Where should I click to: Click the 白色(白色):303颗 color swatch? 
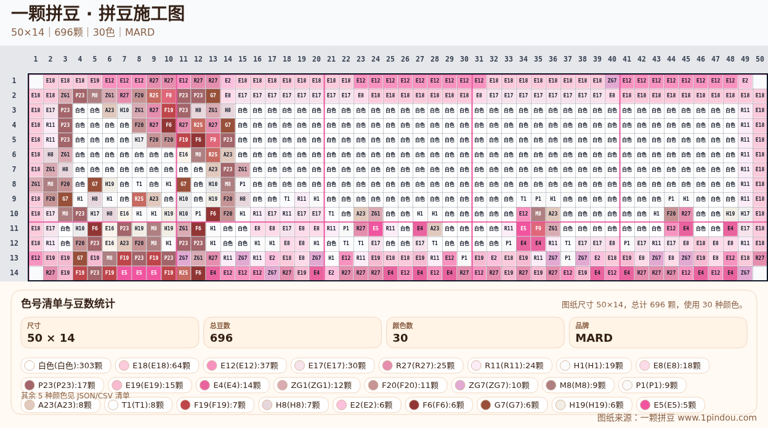tap(67, 365)
